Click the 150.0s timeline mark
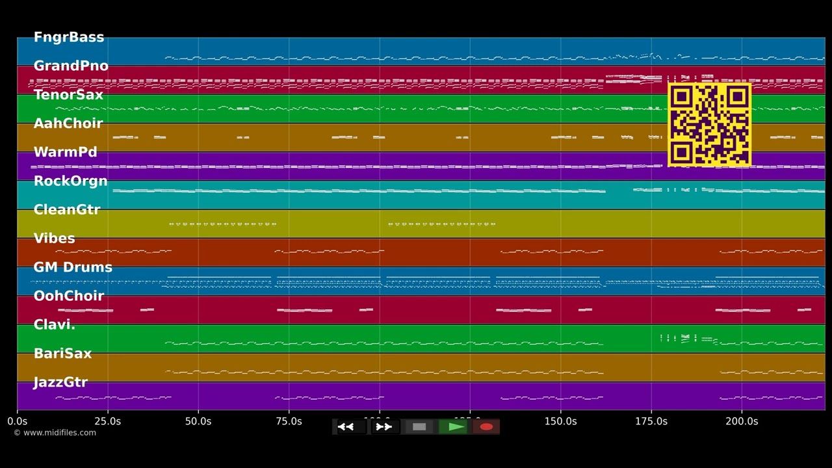Screen dimensions: 832x468 click(x=560, y=421)
